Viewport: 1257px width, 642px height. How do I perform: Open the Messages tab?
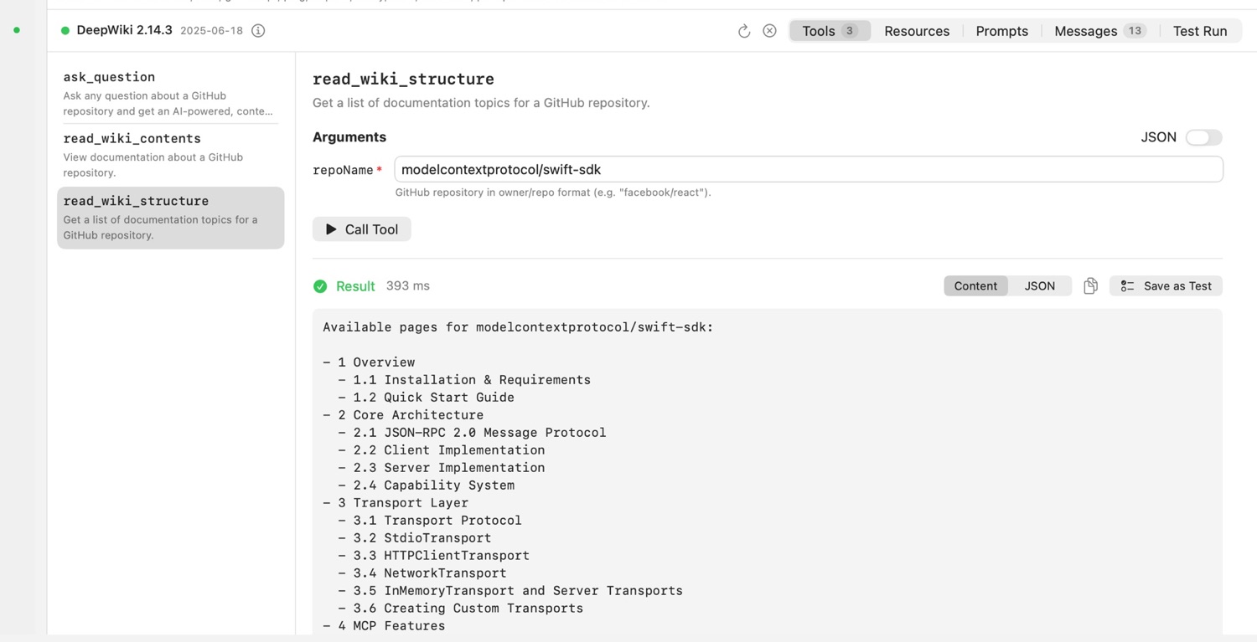(x=1099, y=31)
